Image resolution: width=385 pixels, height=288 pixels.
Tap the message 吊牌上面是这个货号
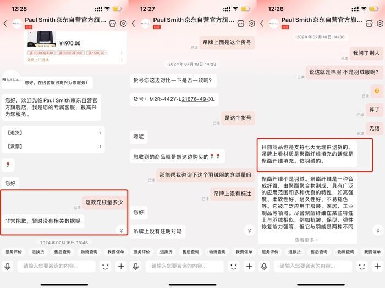[x=227, y=43]
